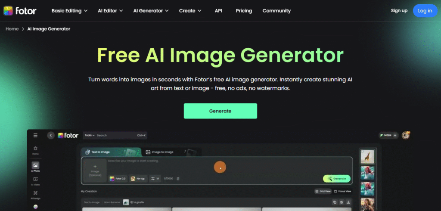This screenshot has width=441, height=211.
Task: Switch to Focus View
Action: click(342, 191)
